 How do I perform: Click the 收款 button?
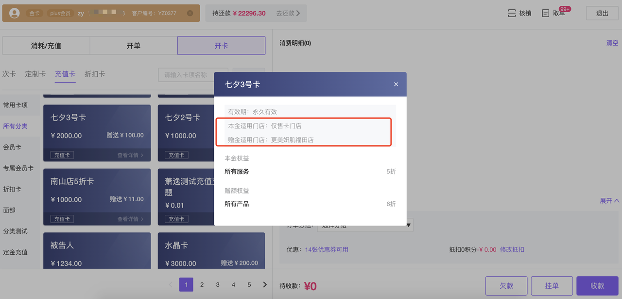tap(598, 286)
